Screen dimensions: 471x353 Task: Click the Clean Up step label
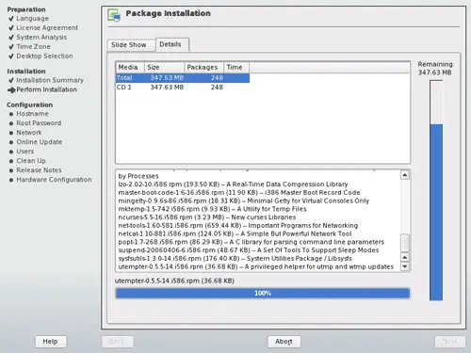31,161
